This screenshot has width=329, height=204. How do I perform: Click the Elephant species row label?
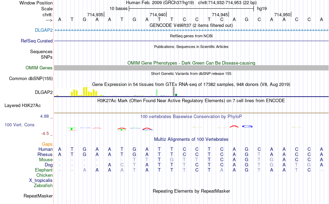(44, 170)
